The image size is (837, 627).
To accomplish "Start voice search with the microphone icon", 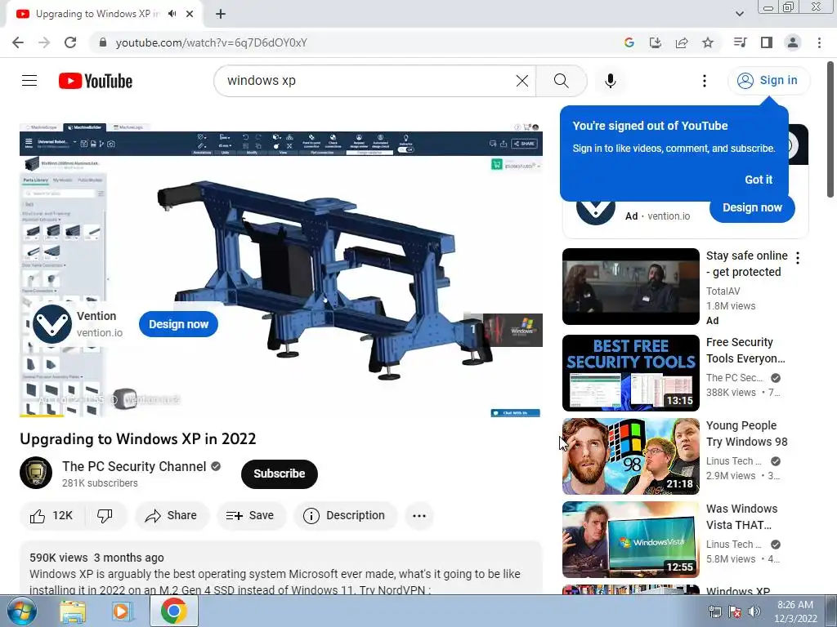I will tap(610, 81).
